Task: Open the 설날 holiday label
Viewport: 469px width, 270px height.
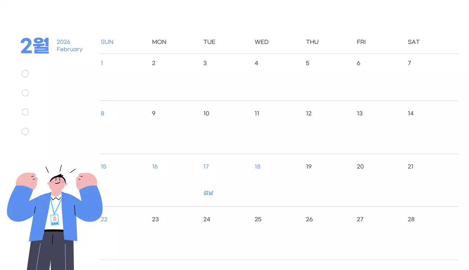Action: (208, 193)
